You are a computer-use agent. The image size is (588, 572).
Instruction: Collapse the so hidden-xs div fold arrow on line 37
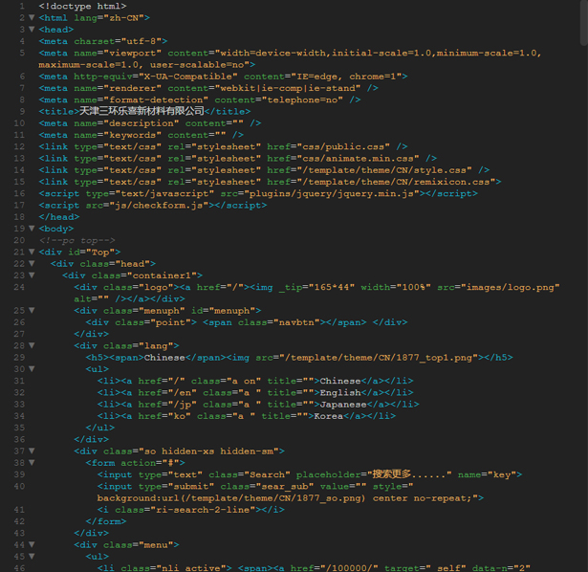32,451
